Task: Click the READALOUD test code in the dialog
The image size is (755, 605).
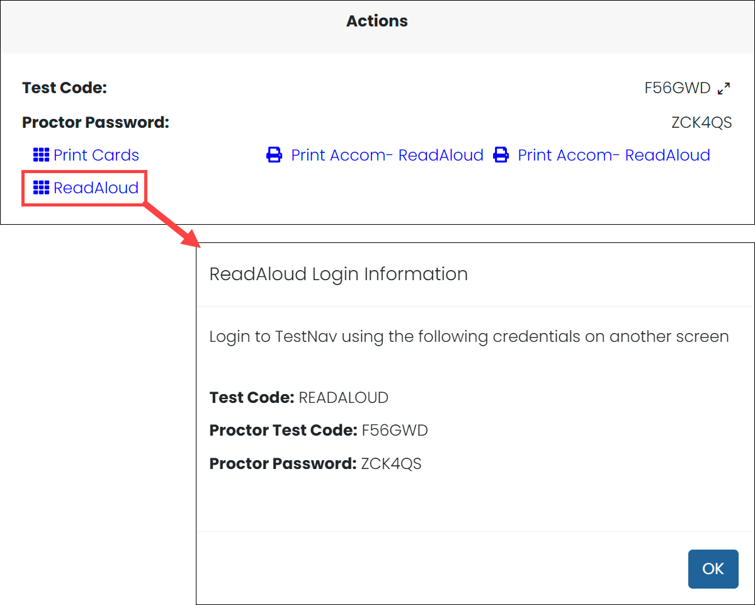Action: pyautogui.click(x=343, y=398)
